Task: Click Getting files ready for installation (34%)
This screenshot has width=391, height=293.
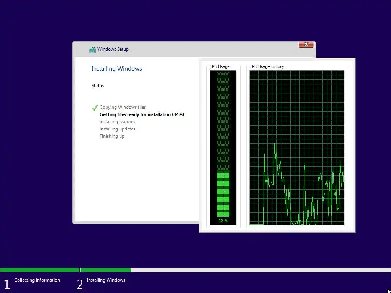Action: pyautogui.click(x=142, y=114)
